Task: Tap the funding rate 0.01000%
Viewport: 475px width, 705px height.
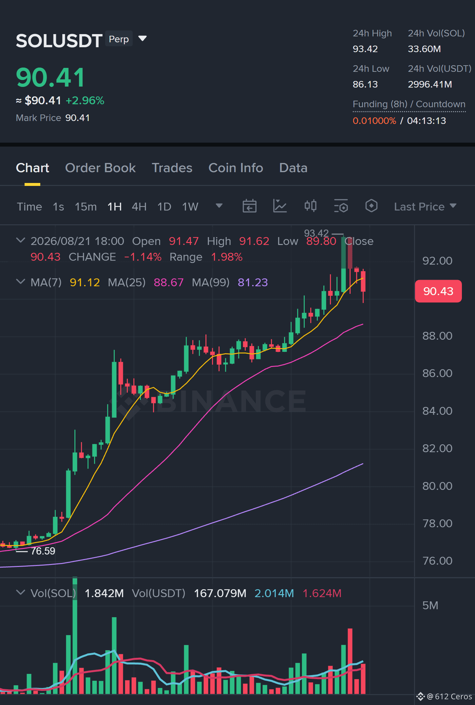Action: 374,121
